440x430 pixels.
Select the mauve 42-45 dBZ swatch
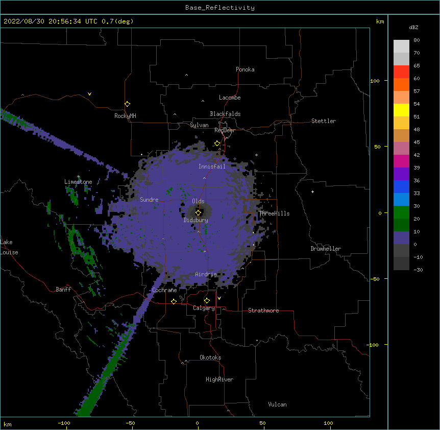(x=401, y=149)
